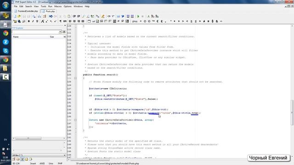
Task: Open the All files filter dropdown
Action: click(64, 155)
